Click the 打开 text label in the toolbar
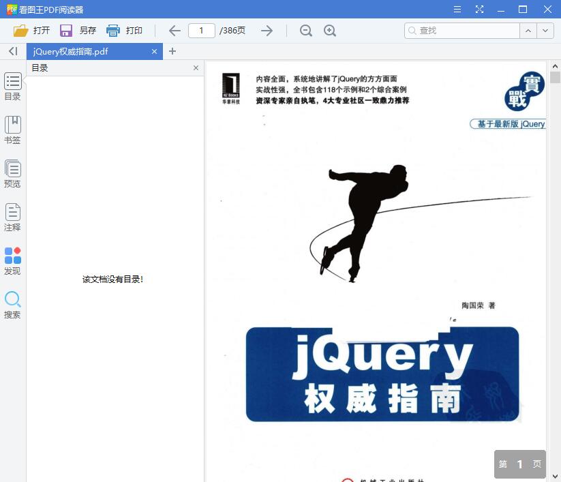Screen dimensions: 561x482 [42, 31]
